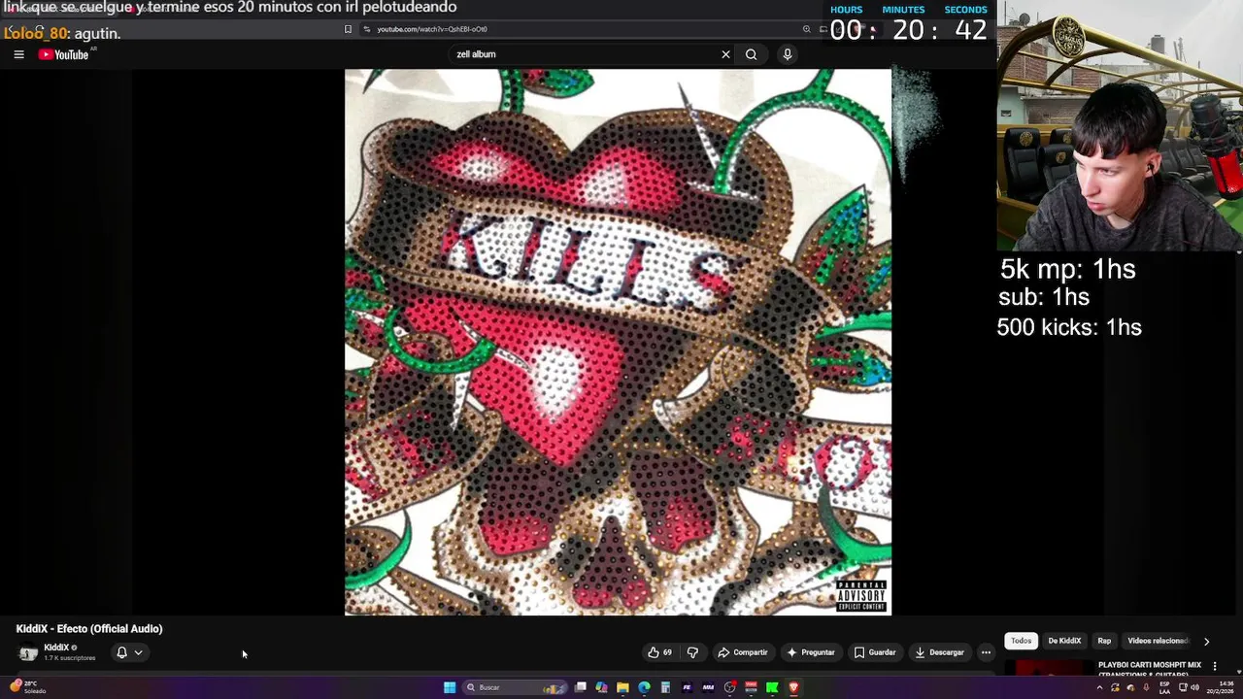Open the Preguntar AI button

click(811, 652)
